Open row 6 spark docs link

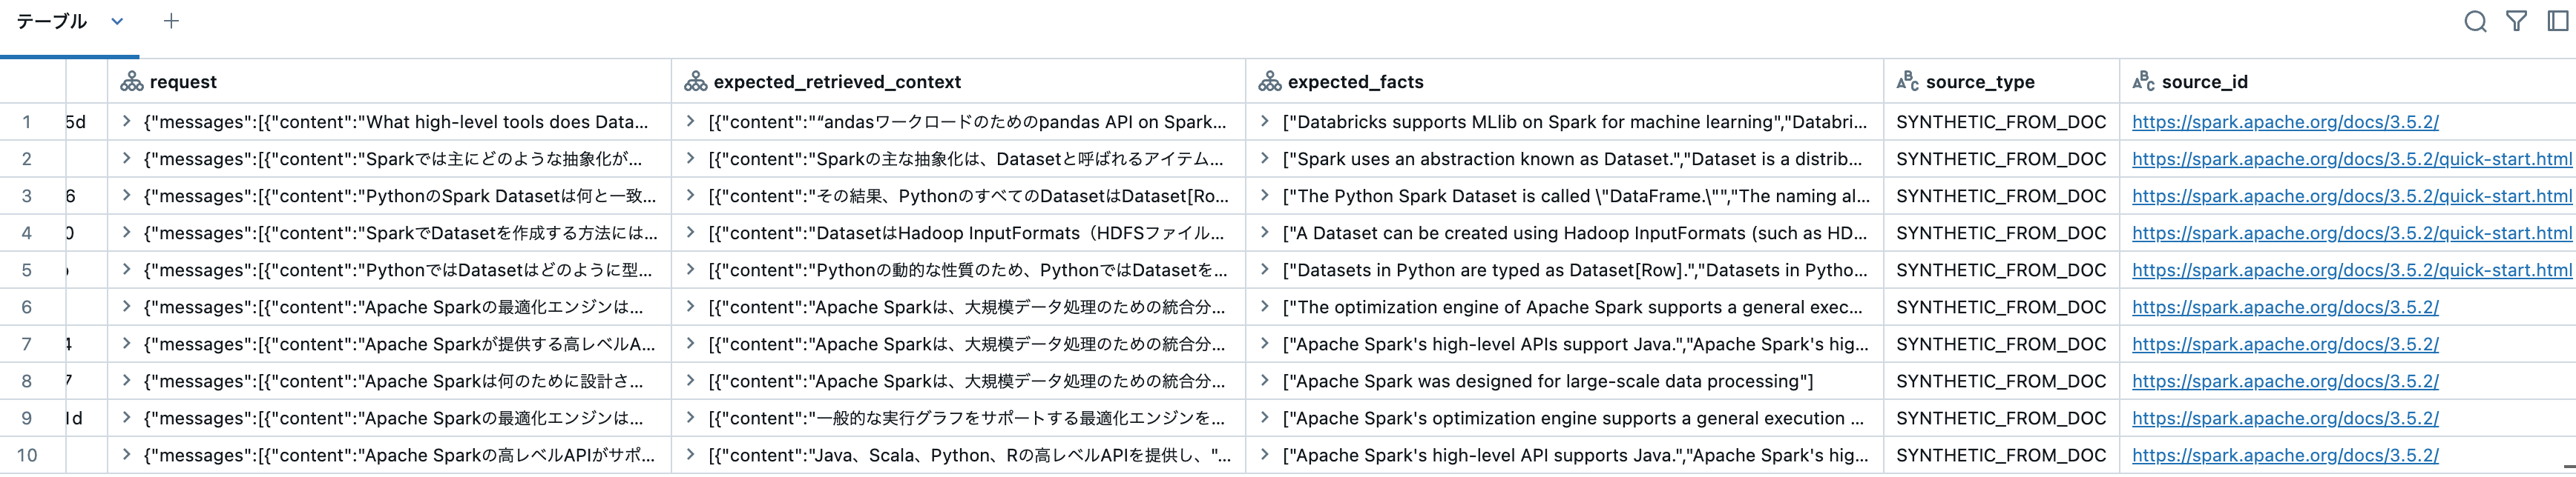coord(2285,307)
